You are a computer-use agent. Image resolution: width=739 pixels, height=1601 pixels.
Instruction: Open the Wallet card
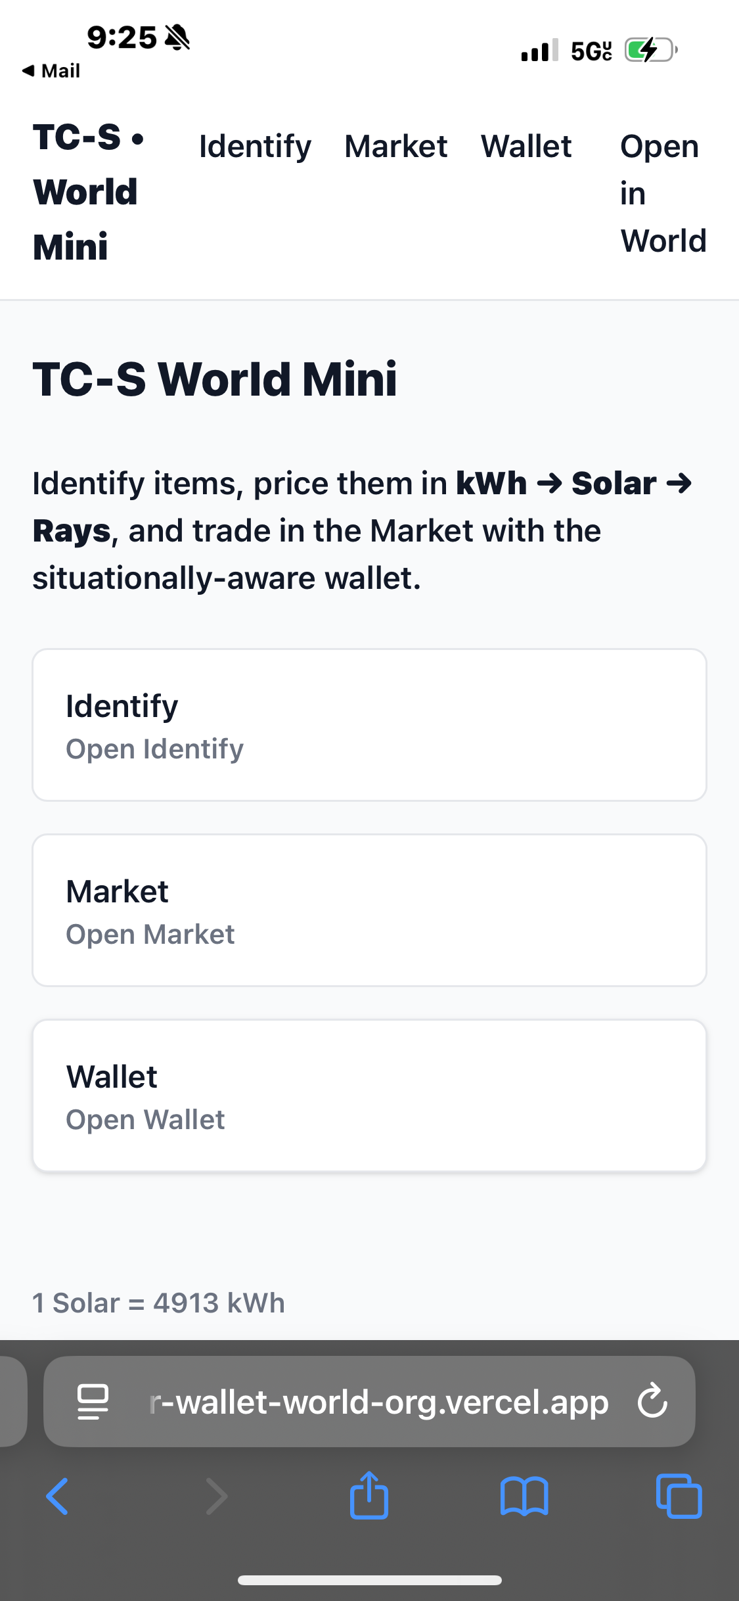(369, 1096)
